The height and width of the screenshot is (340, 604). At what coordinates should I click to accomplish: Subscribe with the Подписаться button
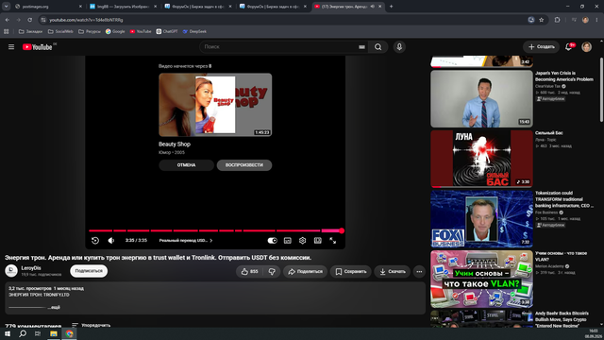click(89, 271)
